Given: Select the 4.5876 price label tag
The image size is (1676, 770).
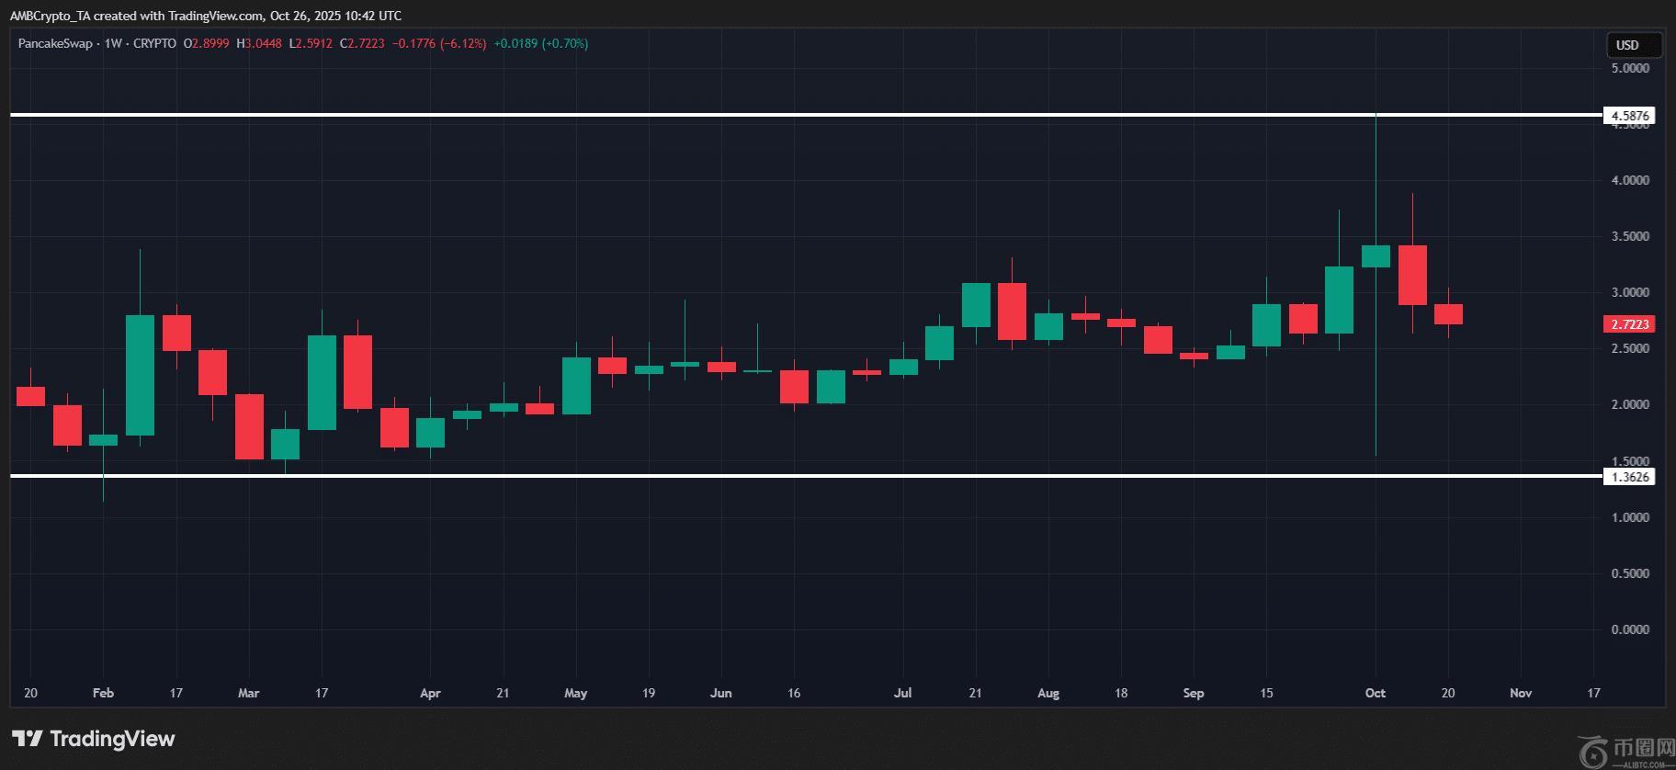Looking at the screenshot, I should click(x=1629, y=116).
